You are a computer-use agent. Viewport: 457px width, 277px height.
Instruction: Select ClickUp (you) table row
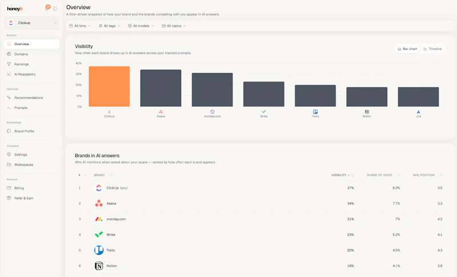pyautogui.click(x=260, y=188)
